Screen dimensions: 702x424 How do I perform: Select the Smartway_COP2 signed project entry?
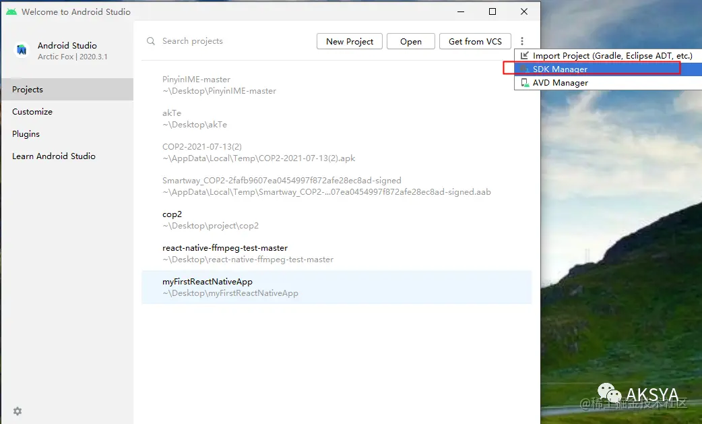(337, 186)
